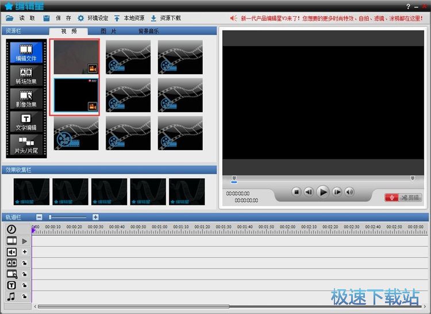This screenshot has height=314, width=431.
Task: Click purple playhead marker at timeline start
Action: point(33,230)
